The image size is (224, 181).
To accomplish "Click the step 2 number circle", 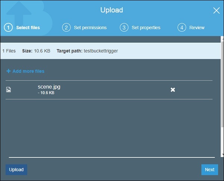I will tap(66, 27).
